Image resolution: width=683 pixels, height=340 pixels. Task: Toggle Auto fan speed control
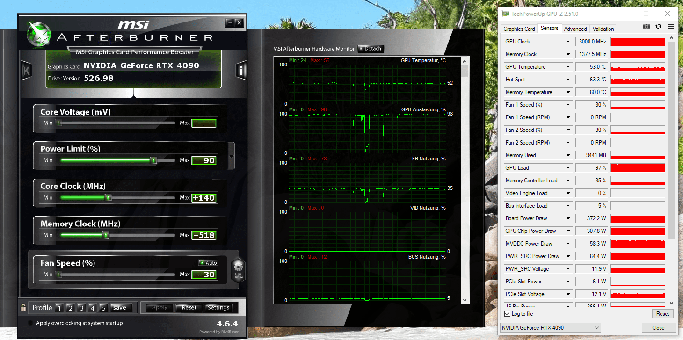point(208,263)
